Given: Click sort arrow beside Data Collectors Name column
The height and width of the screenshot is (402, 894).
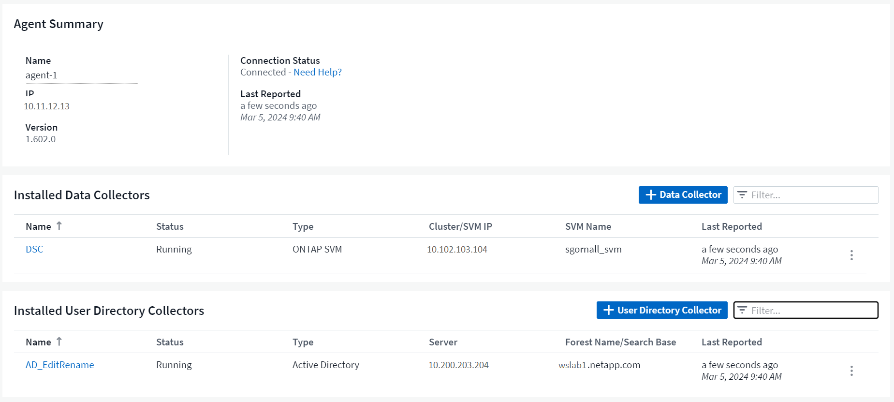Looking at the screenshot, I should [x=59, y=226].
